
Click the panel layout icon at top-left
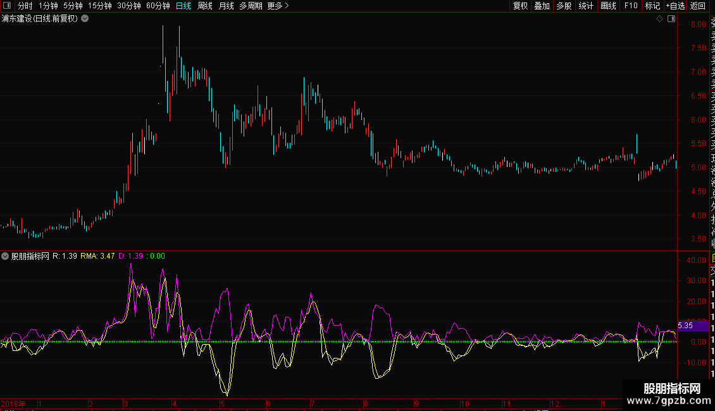7,6
